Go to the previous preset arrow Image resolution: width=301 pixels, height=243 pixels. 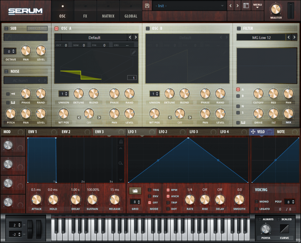click(230, 6)
